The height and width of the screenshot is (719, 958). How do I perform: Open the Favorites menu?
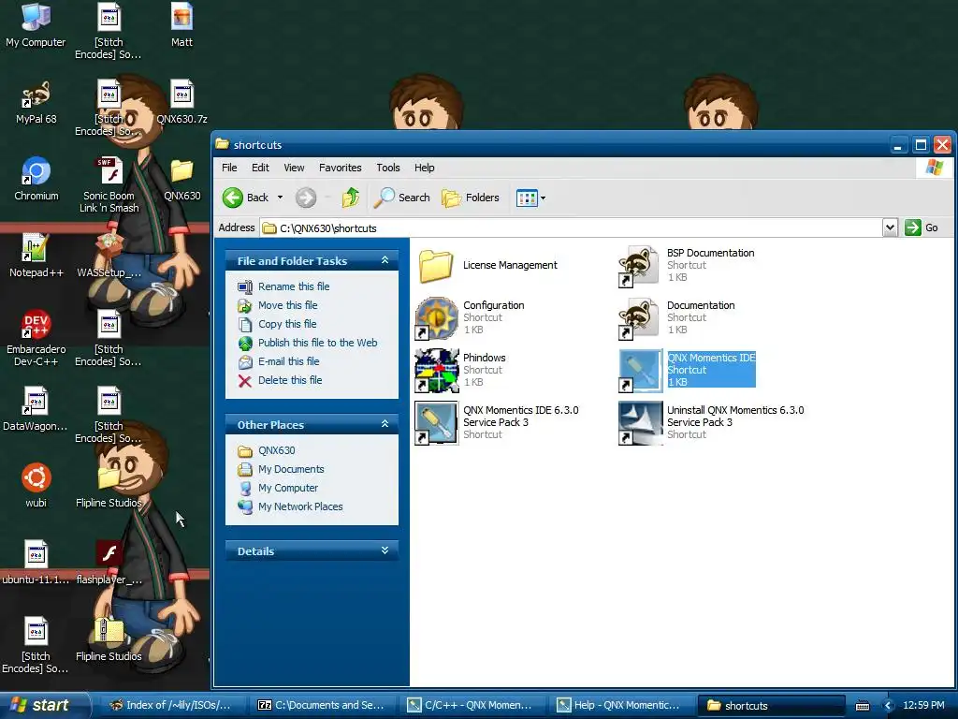[x=341, y=168]
